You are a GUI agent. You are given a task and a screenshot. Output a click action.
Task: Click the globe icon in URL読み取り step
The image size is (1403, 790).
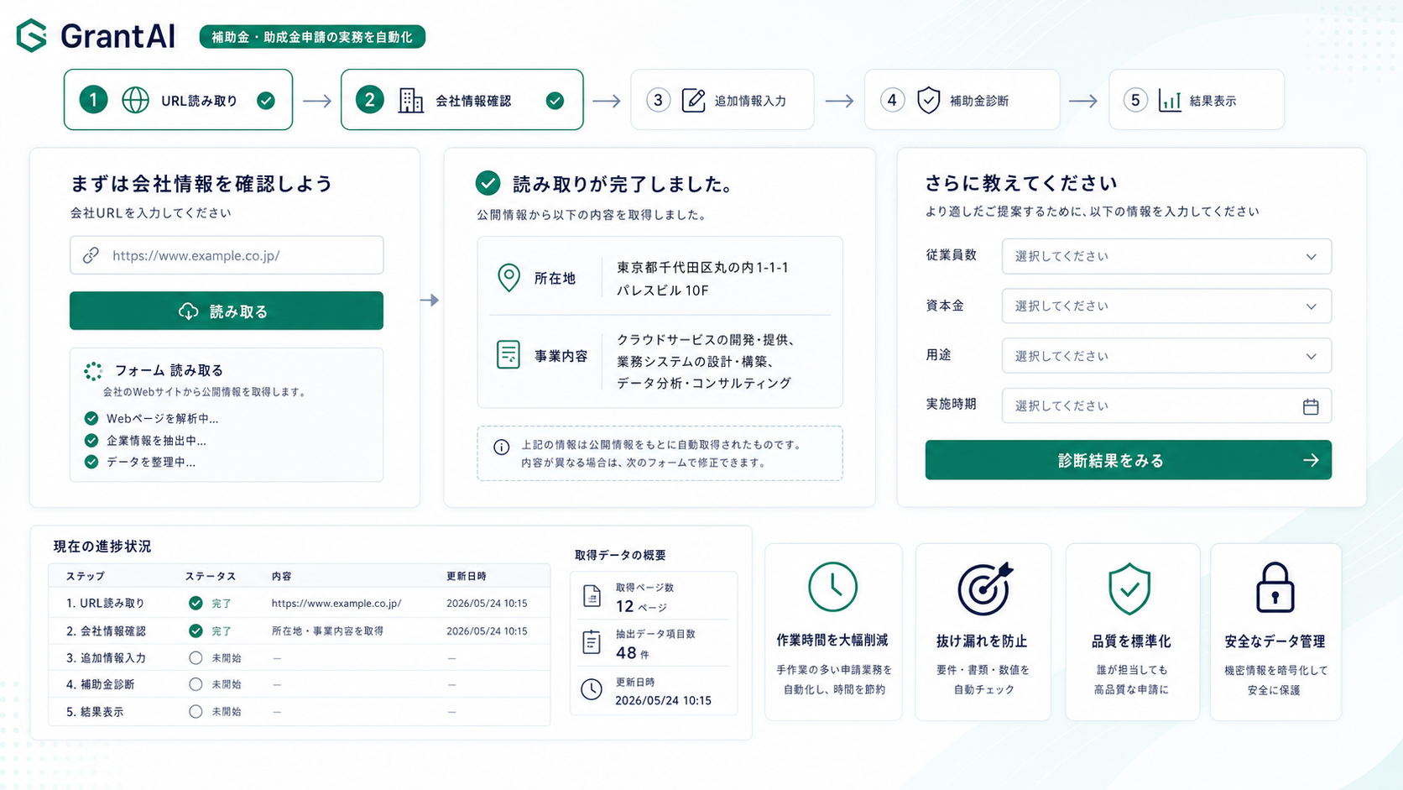pyautogui.click(x=135, y=100)
